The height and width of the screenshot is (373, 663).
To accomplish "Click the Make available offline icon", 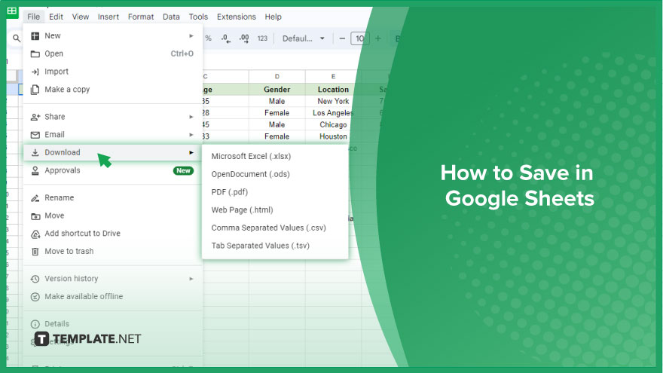I will click(35, 296).
